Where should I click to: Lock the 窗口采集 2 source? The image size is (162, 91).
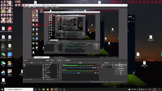[x=60, y=68]
